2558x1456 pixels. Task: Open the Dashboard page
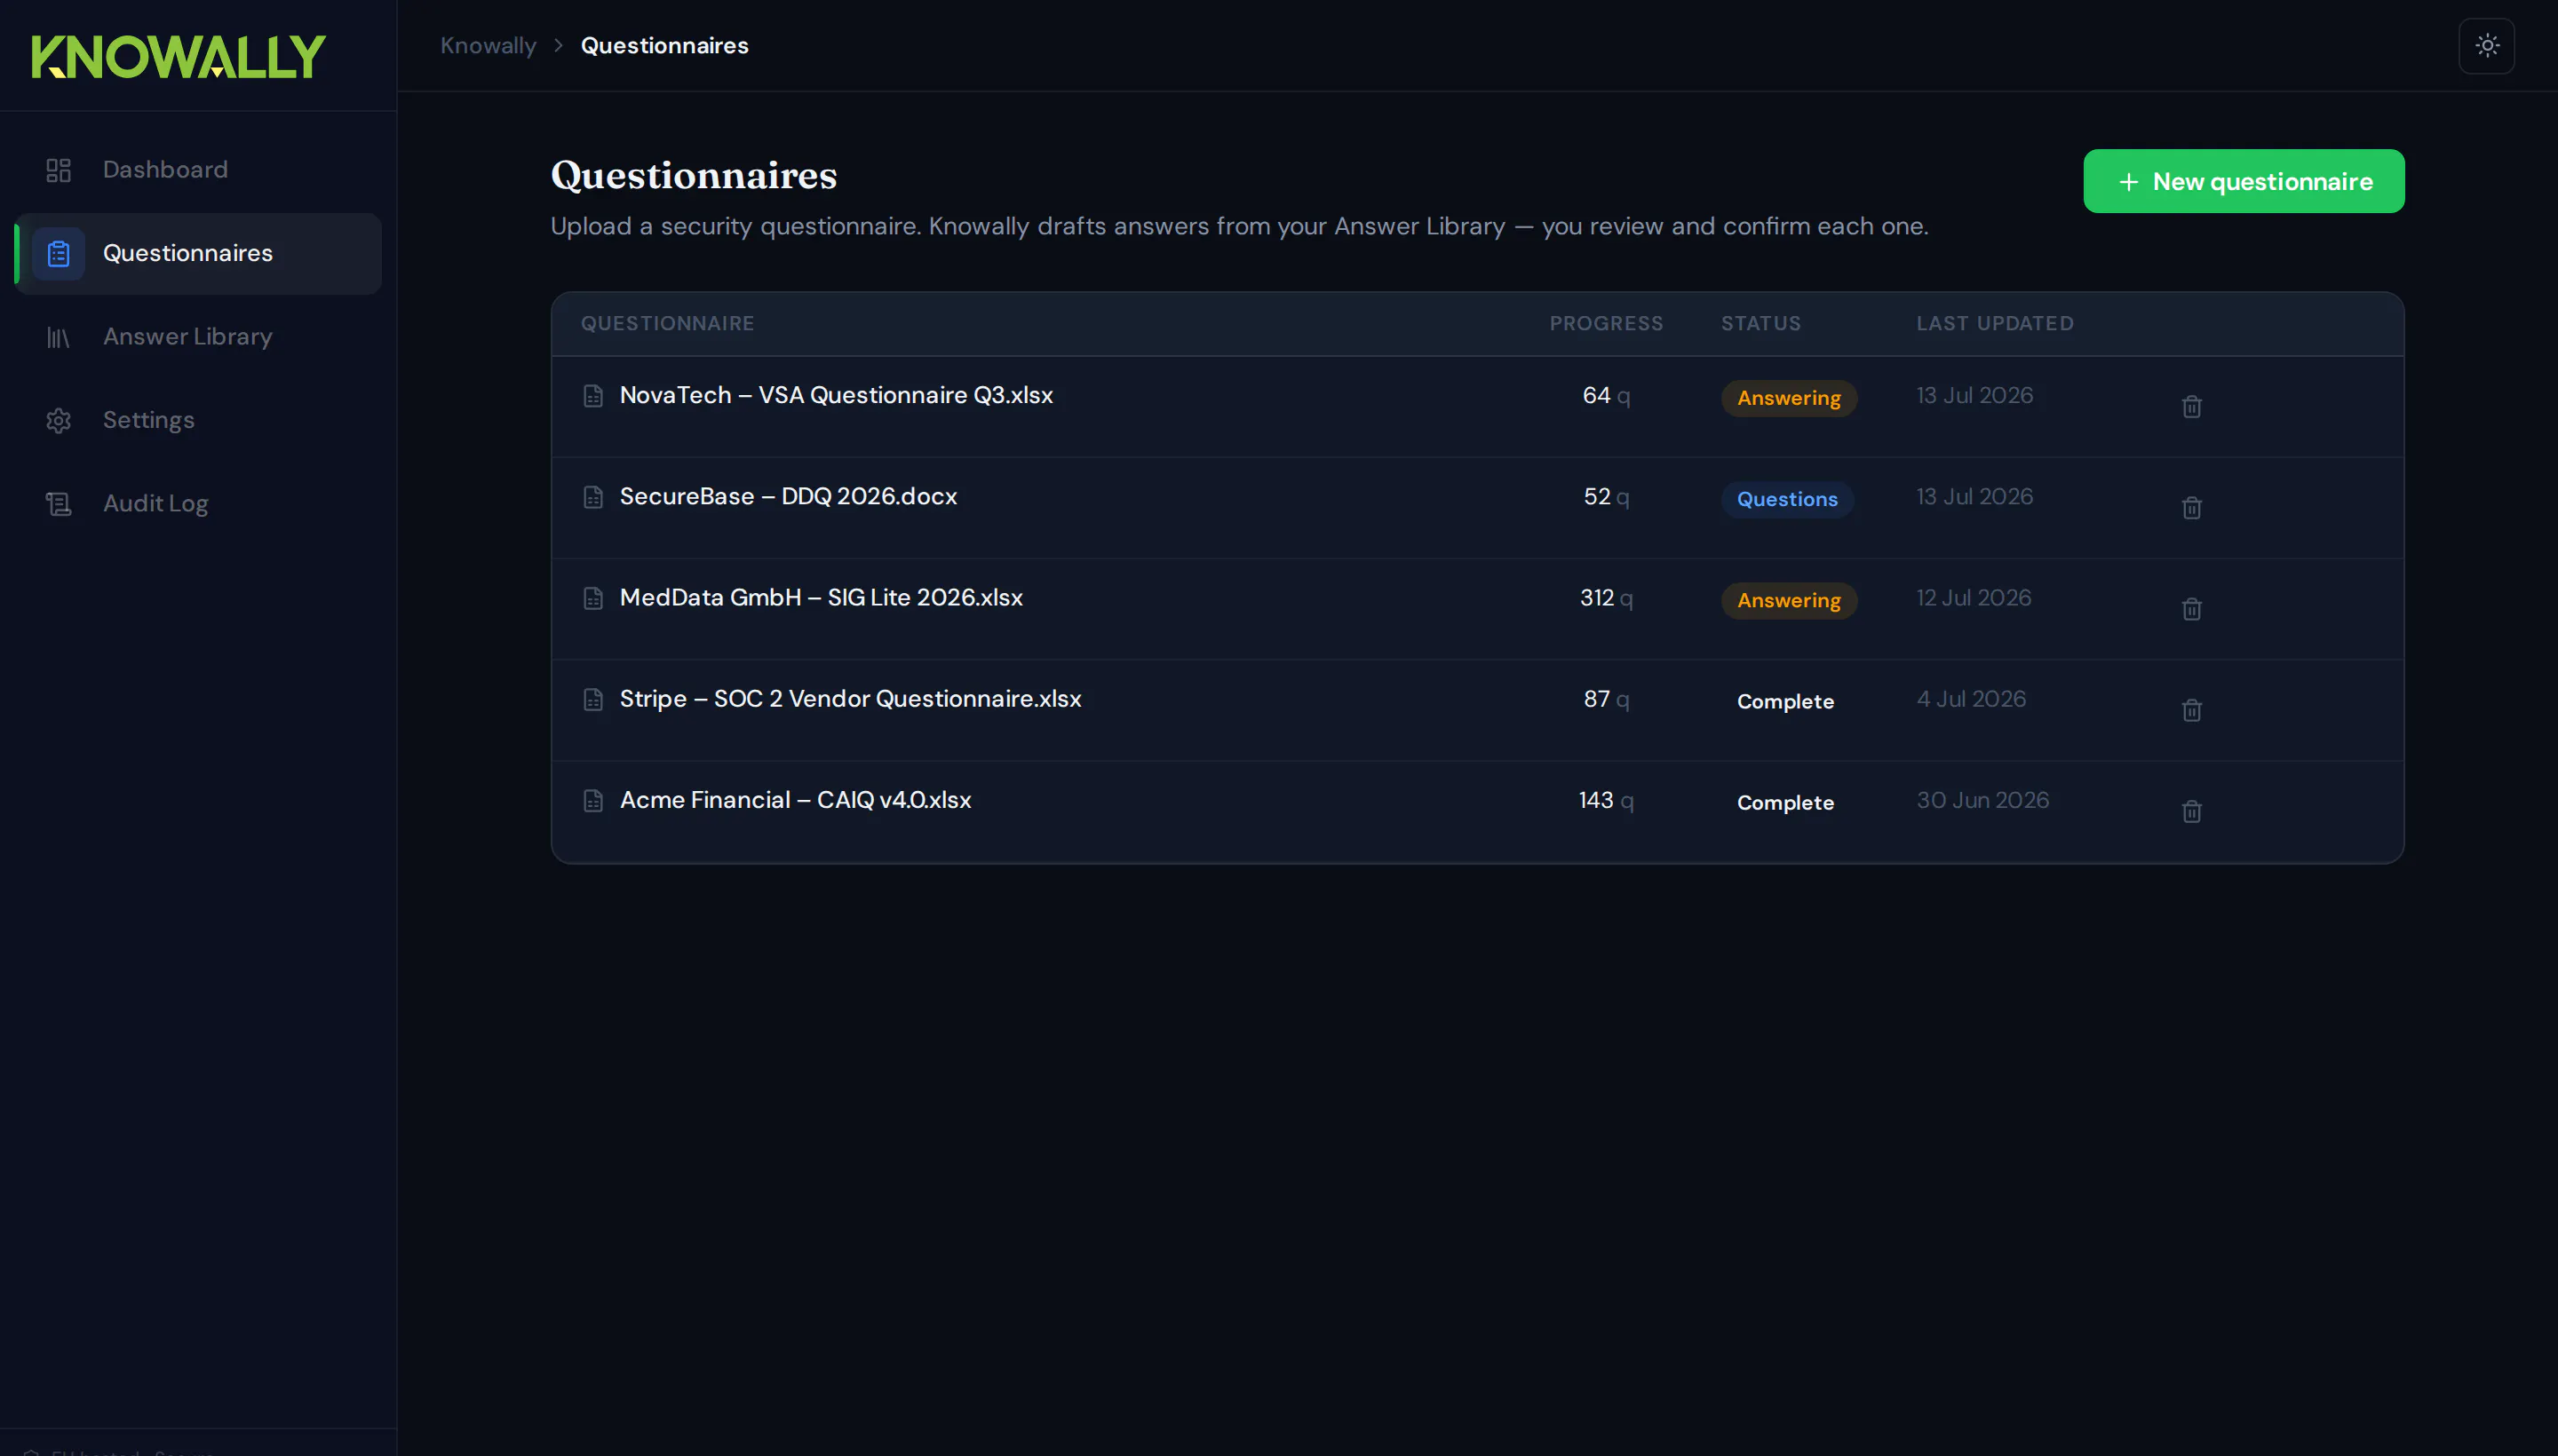(x=198, y=170)
